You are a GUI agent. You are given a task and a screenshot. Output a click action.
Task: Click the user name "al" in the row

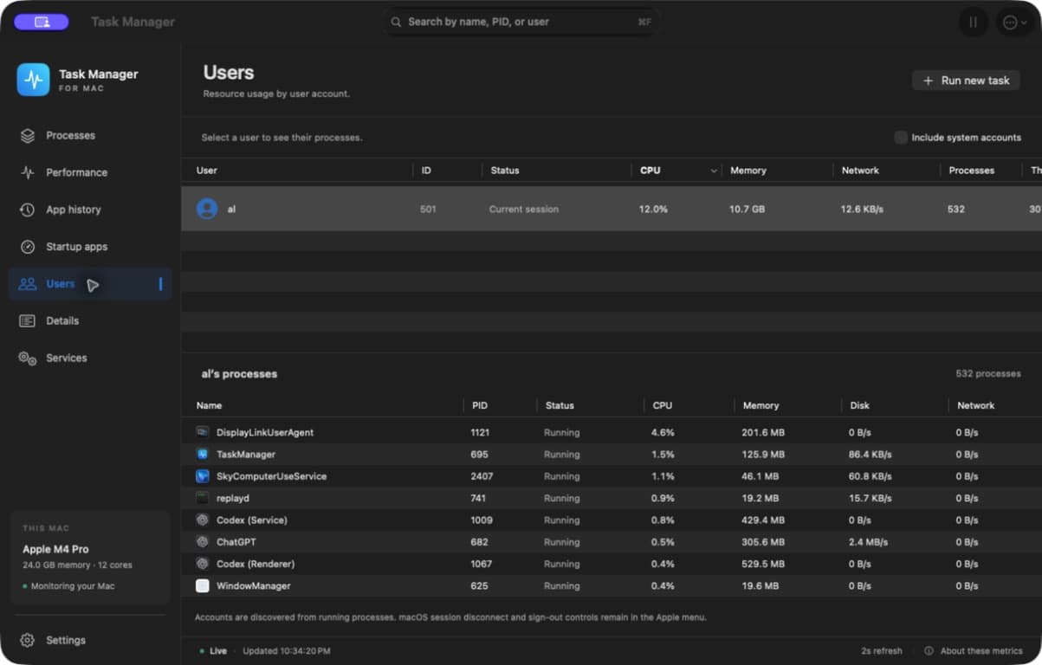[x=231, y=210]
